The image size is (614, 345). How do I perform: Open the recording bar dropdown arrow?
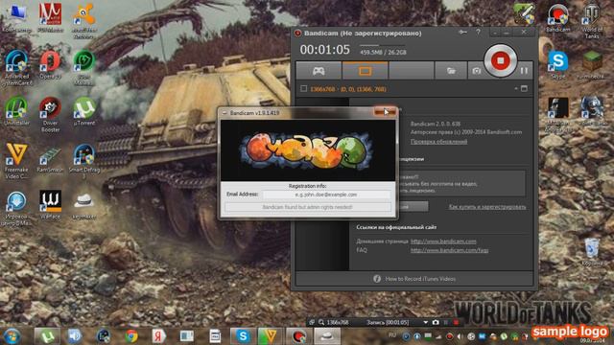tap(425, 323)
